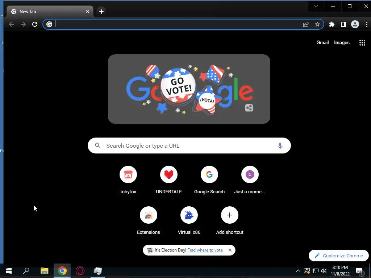371x278 pixels.
Task: Open the profile avatar menu
Action: coord(355,24)
